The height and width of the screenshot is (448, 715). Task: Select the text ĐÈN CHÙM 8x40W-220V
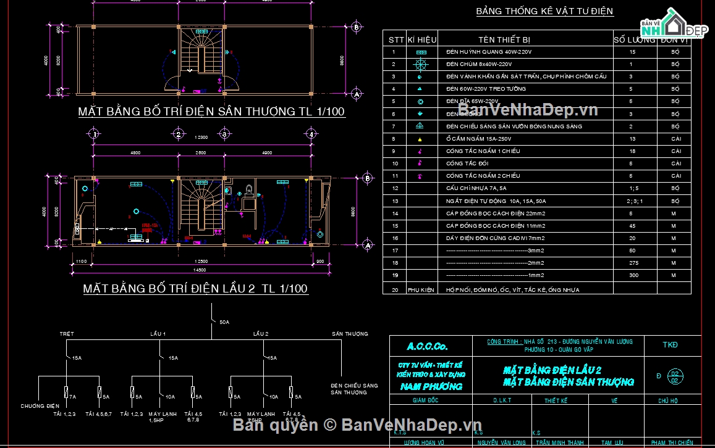click(479, 64)
